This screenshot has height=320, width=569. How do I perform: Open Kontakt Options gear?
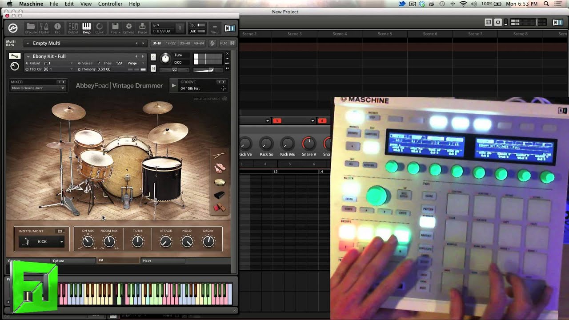129,28
